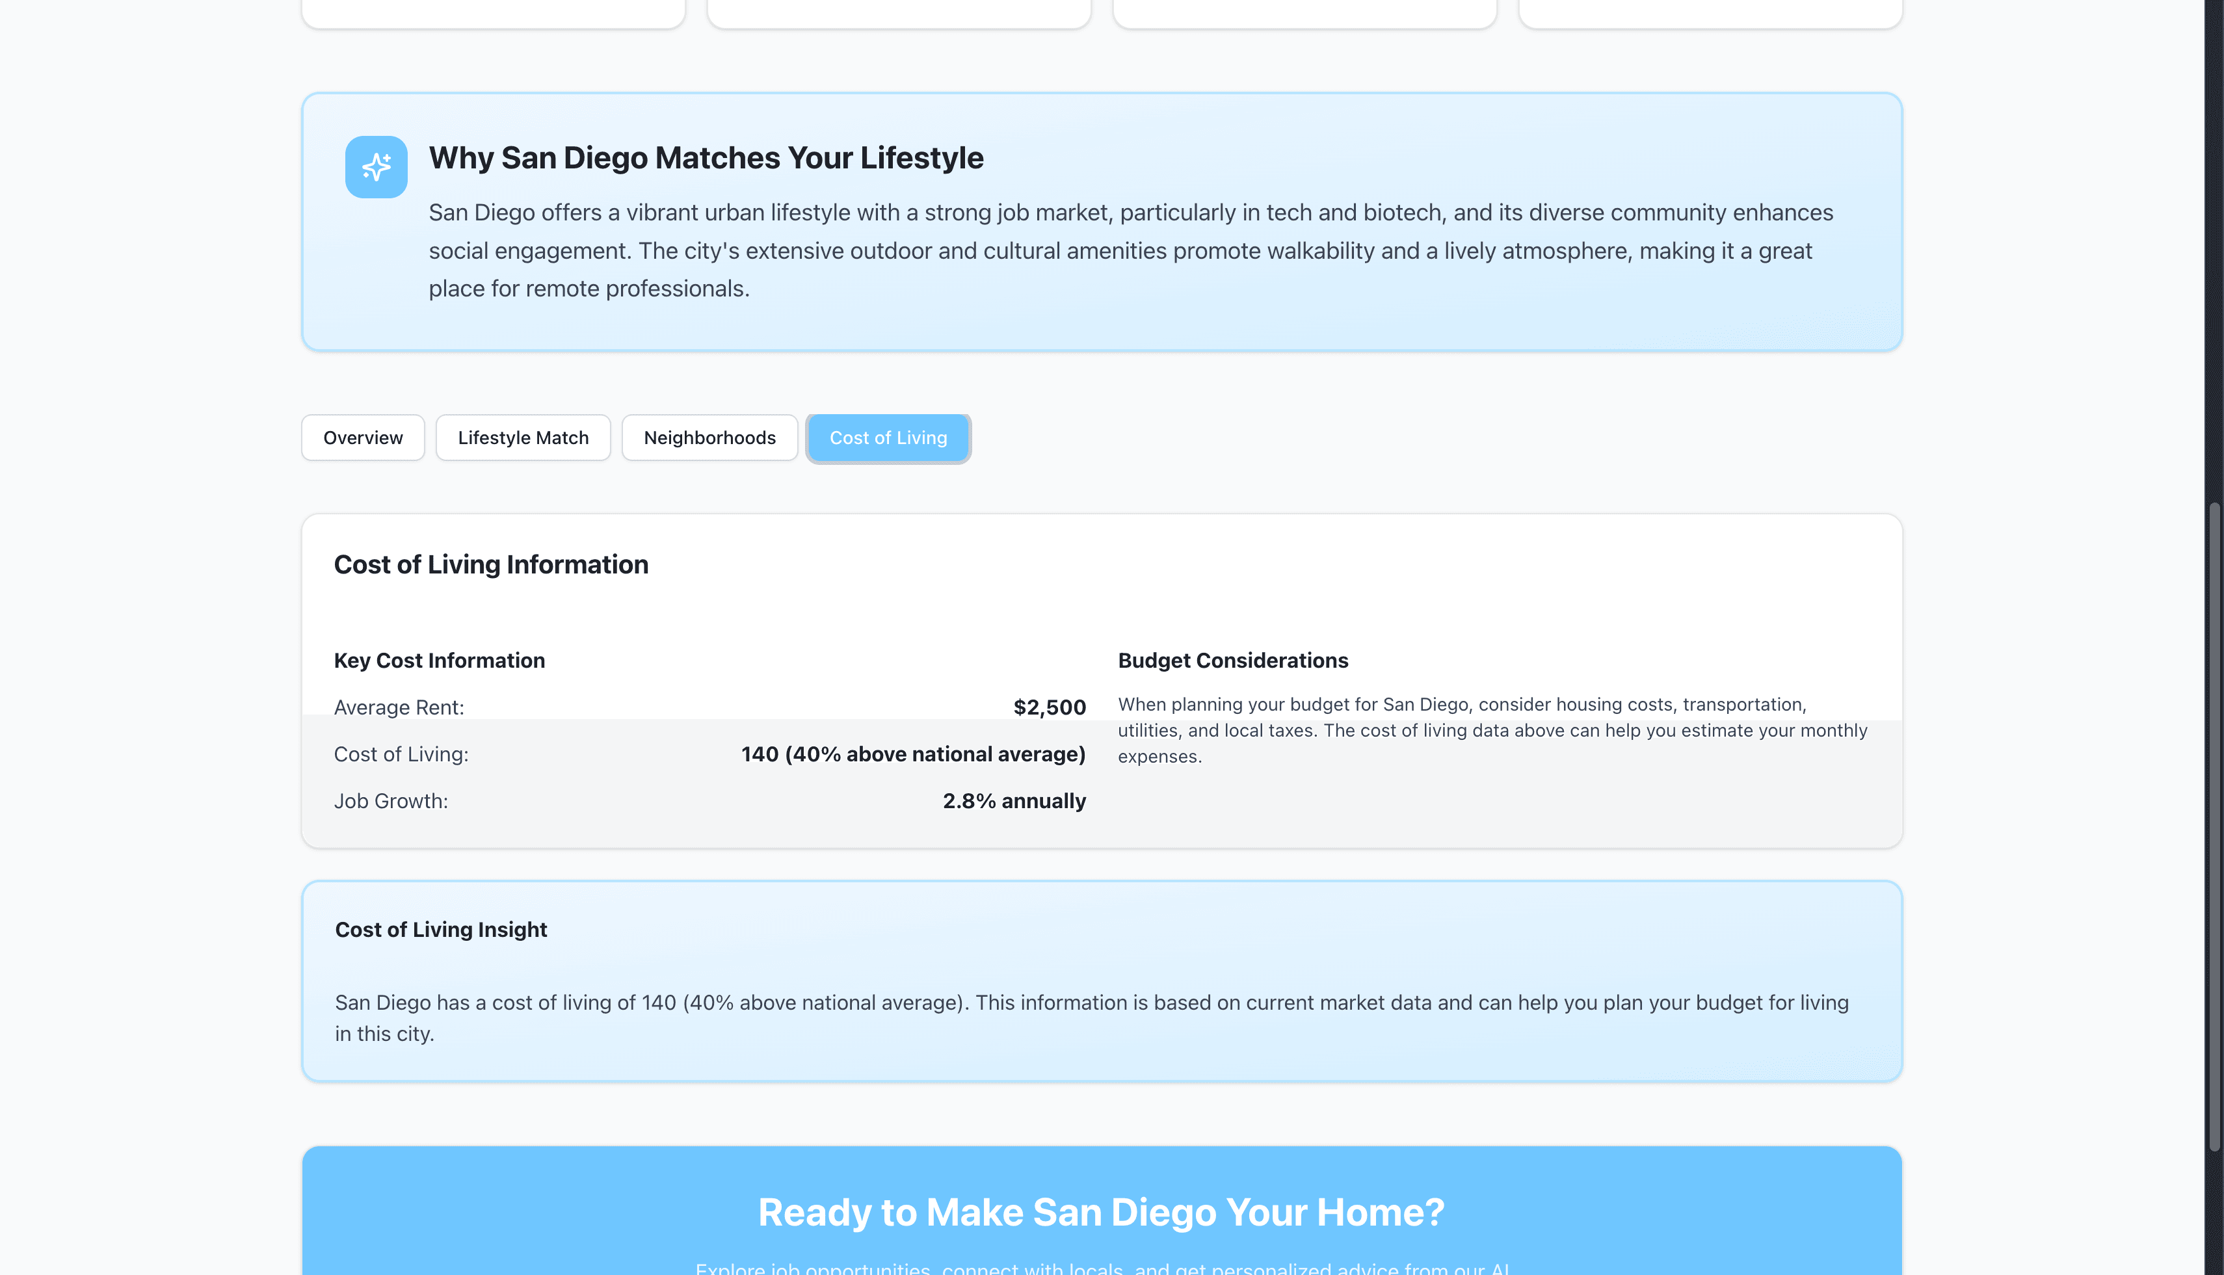Viewport: 2224px width, 1275px height.
Task: Click the Key Cost Information subheading
Action: 439,661
